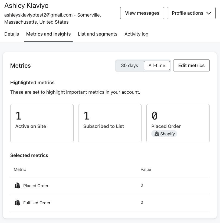Select the 30 days time filter
The width and height of the screenshot is (220, 223).
click(x=129, y=65)
